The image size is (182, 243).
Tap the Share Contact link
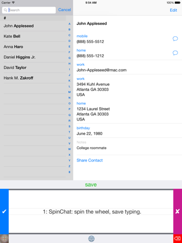click(x=89, y=160)
